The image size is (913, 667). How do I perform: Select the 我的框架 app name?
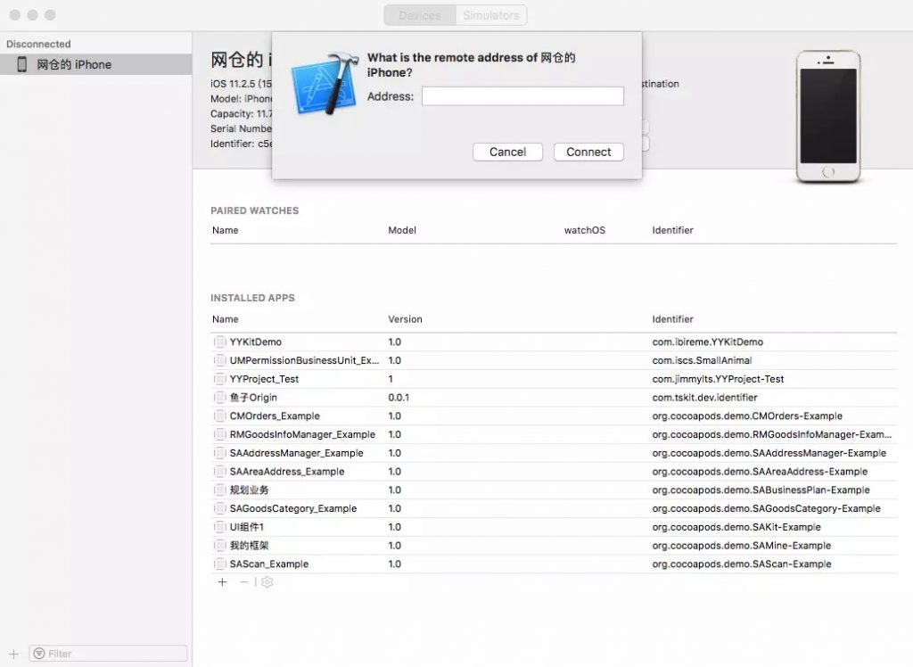[250, 545]
